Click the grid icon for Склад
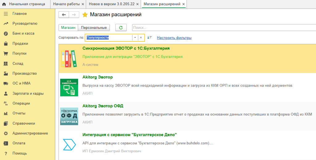This screenshot has width=316, height=160. click(6, 64)
